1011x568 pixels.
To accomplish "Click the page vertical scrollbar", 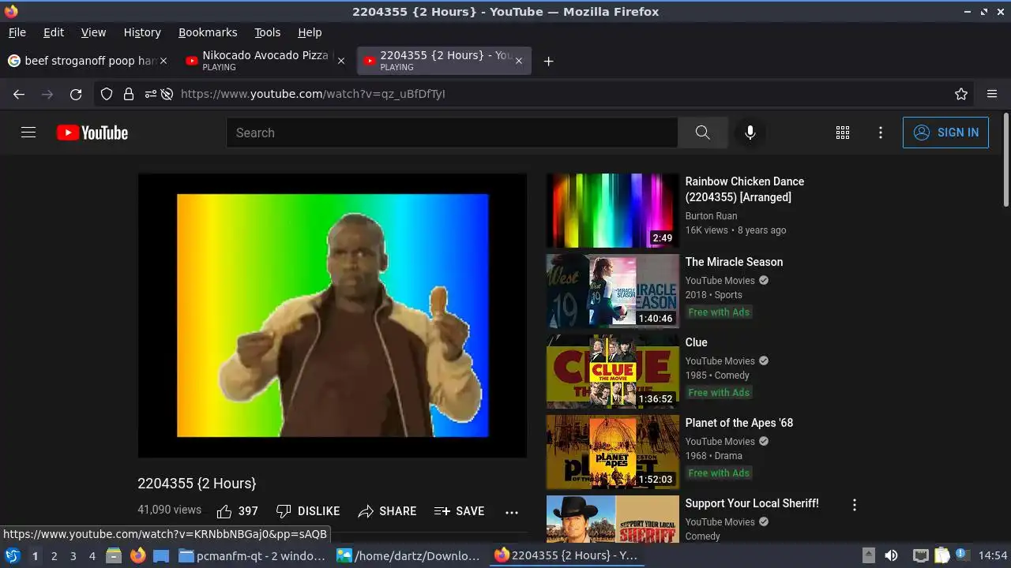I will [1005, 162].
